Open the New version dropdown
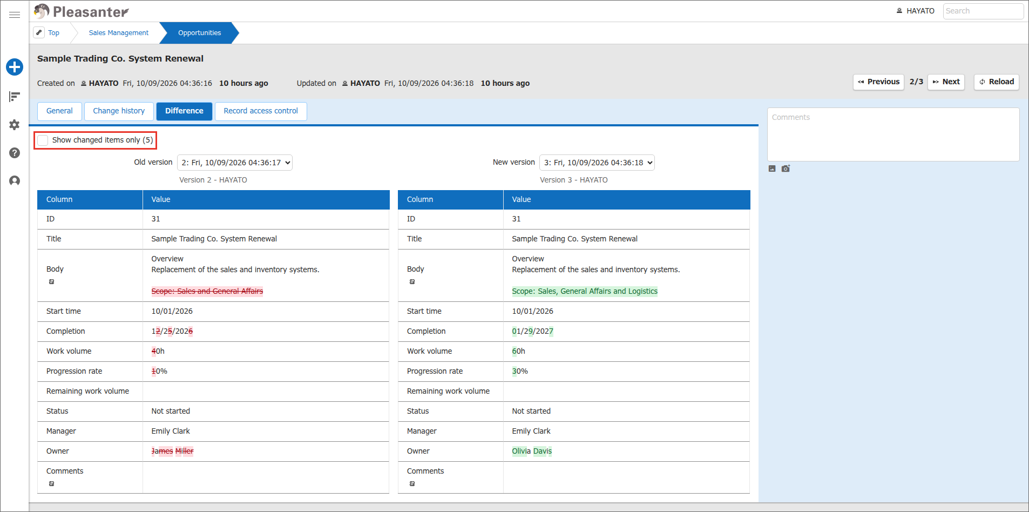Image resolution: width=1029 pixels, height=512 pixels. pyautogui.click(x=597, y=163)
